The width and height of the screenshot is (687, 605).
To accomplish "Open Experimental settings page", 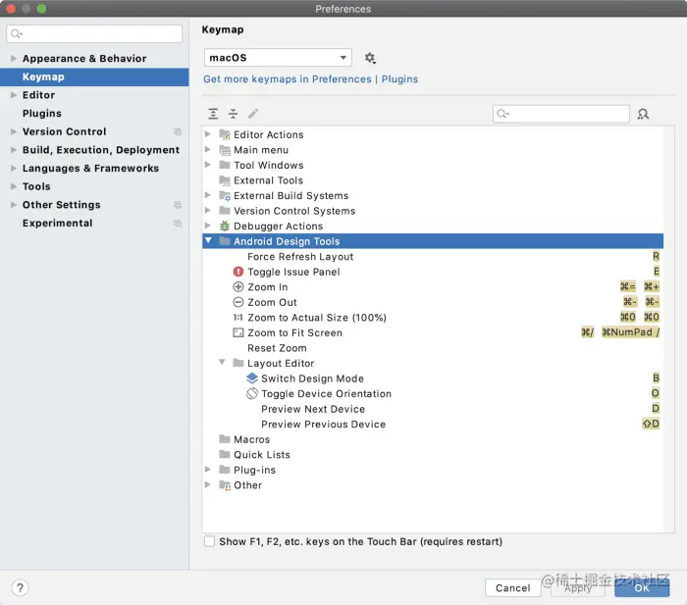I will point(57,224).
